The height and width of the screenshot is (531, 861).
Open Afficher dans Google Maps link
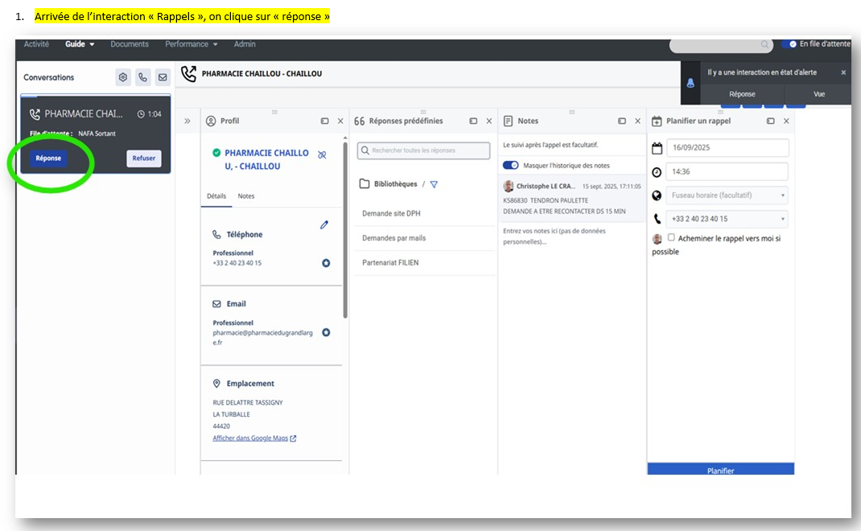(254, 438)
